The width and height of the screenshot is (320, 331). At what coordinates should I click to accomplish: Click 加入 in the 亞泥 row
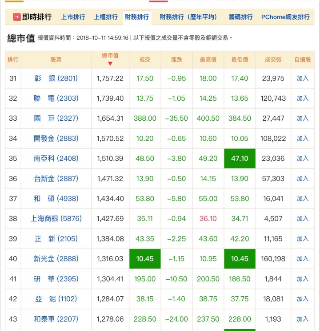(303, 299)
